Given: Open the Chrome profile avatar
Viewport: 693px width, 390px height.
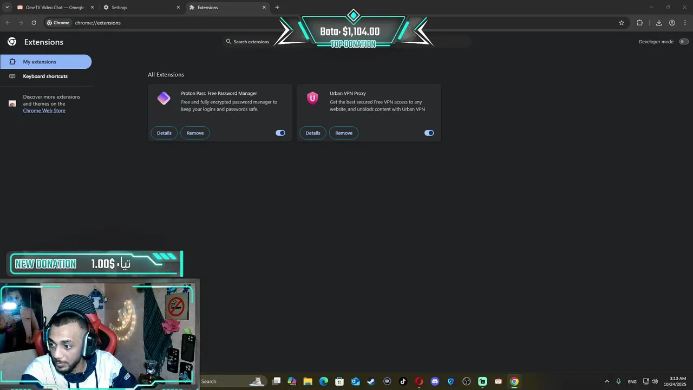Looking at the screenshot, I should click(672, 23).
